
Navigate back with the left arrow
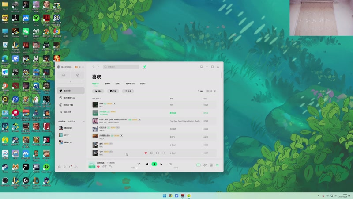93,67
